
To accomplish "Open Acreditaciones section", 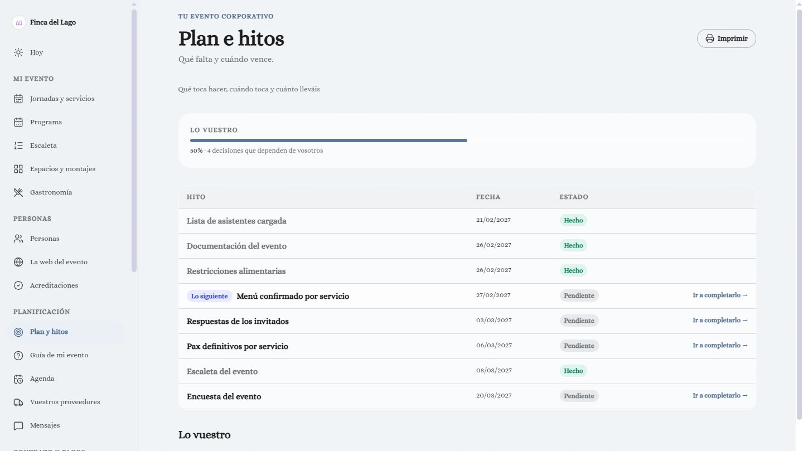I will point(66,285).
